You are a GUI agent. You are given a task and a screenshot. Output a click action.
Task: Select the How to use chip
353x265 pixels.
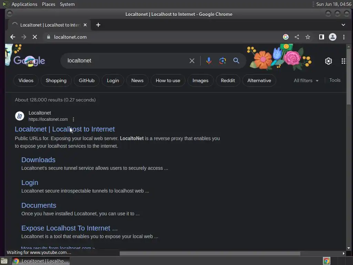168,80
